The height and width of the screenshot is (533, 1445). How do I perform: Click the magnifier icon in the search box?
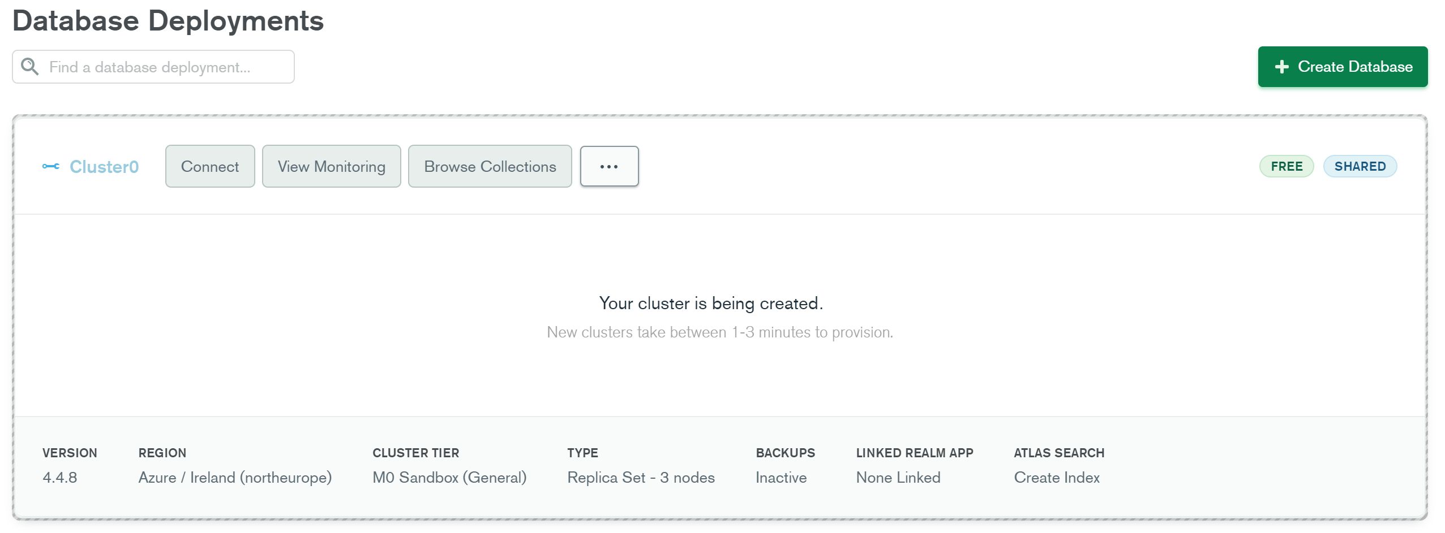(29, 67)
